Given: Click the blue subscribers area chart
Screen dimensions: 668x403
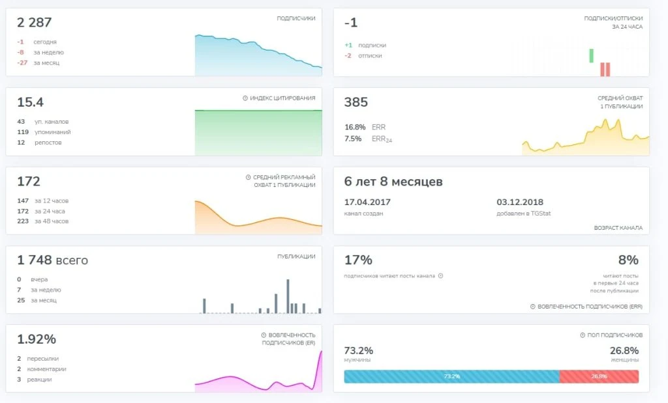Looking at the screenshot, I should [258, 55].
